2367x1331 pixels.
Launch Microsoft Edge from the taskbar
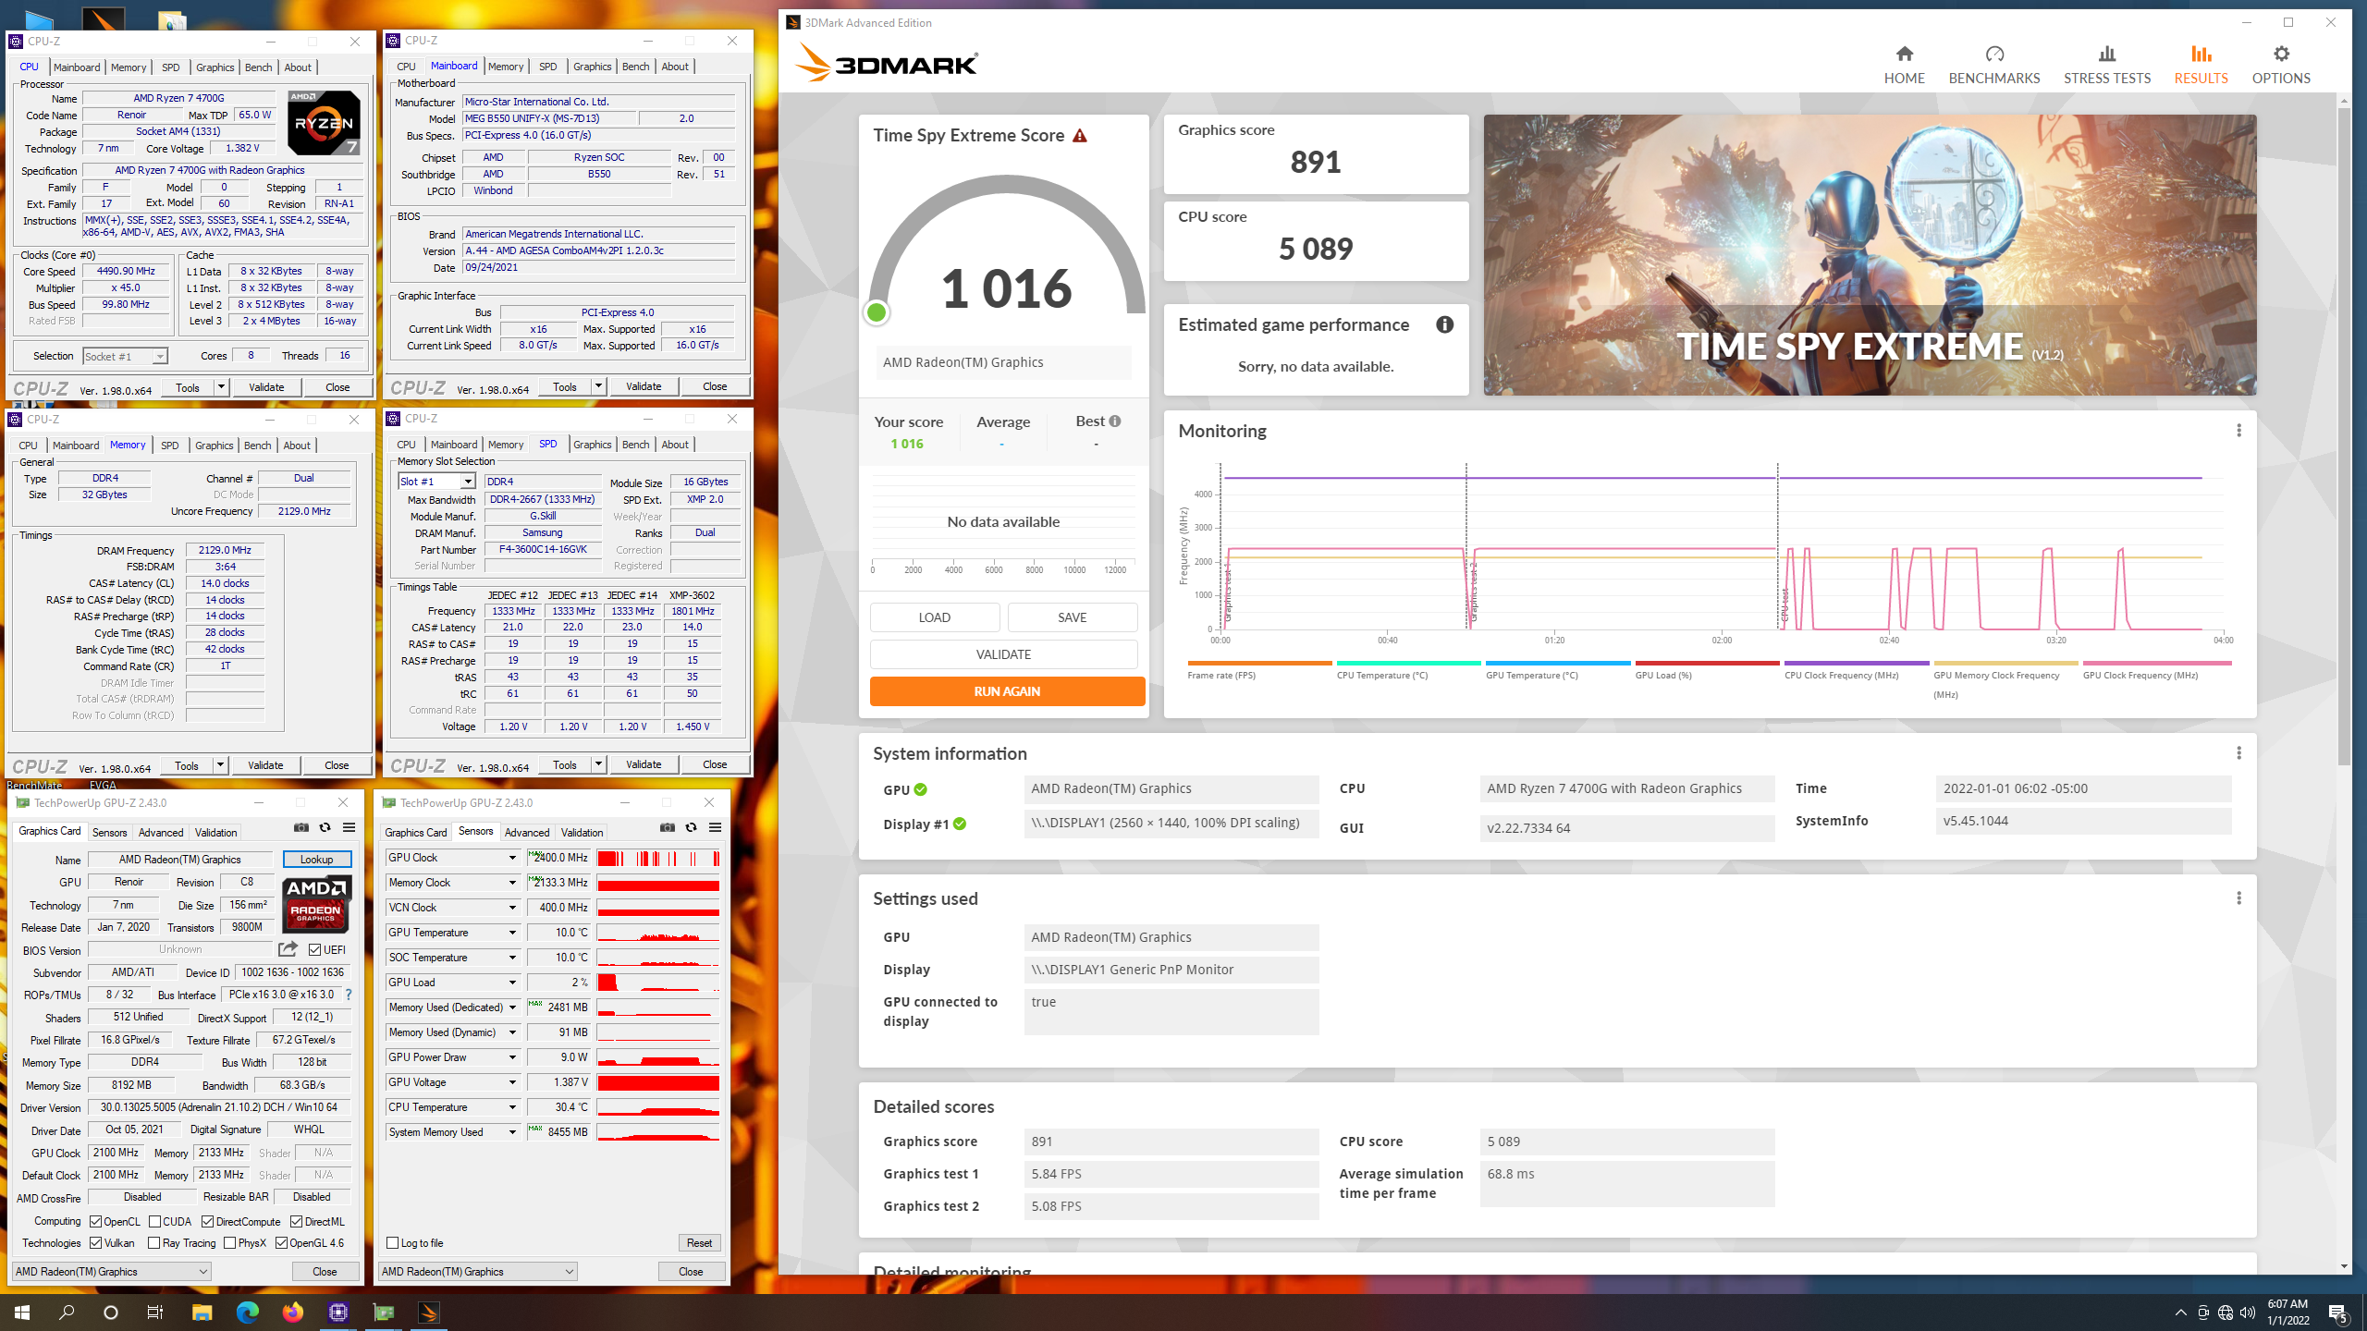coord(247,1312)
